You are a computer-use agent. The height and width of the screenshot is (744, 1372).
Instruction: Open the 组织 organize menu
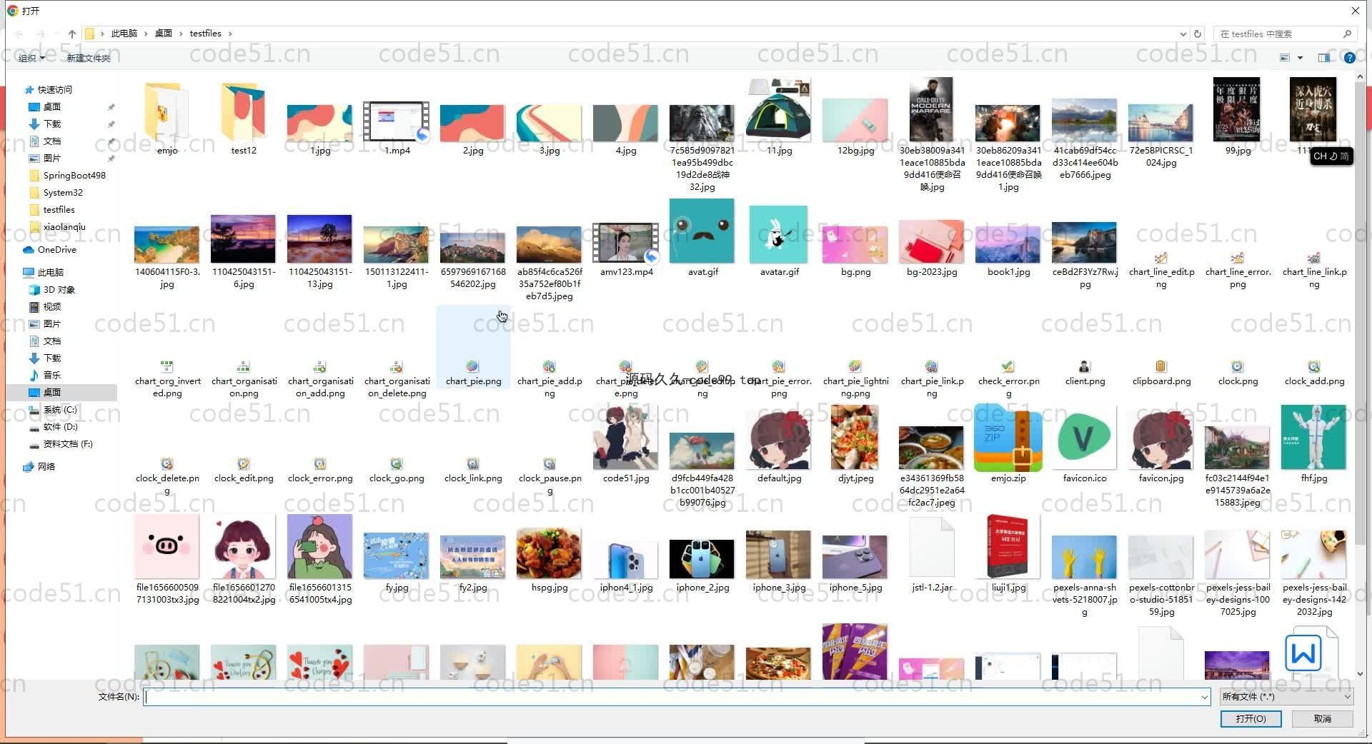pyautogui.click(x=31, y=58)
